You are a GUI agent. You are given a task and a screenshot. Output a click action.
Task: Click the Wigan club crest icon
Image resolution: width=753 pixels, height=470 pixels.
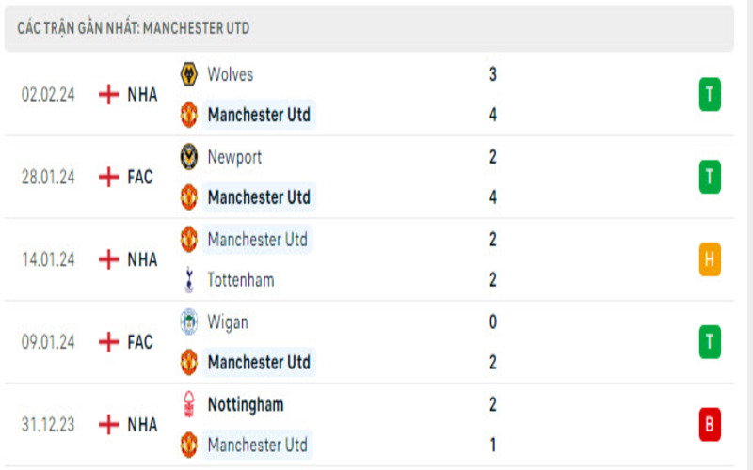coord(189,322)
